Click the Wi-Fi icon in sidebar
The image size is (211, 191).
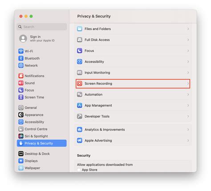(x=21, y=51)
